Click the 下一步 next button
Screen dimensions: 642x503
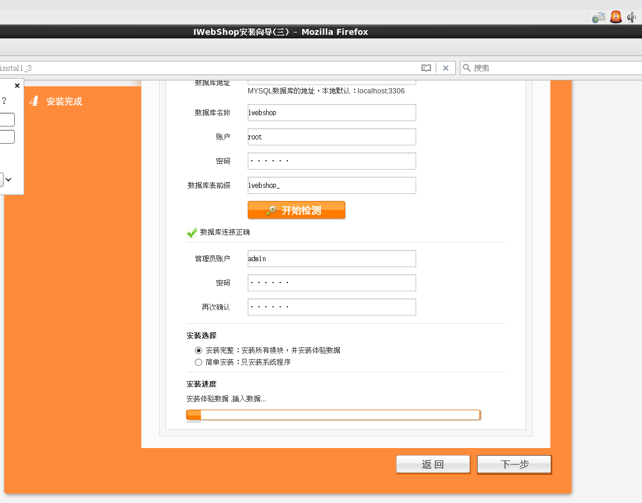pos(514,465)
